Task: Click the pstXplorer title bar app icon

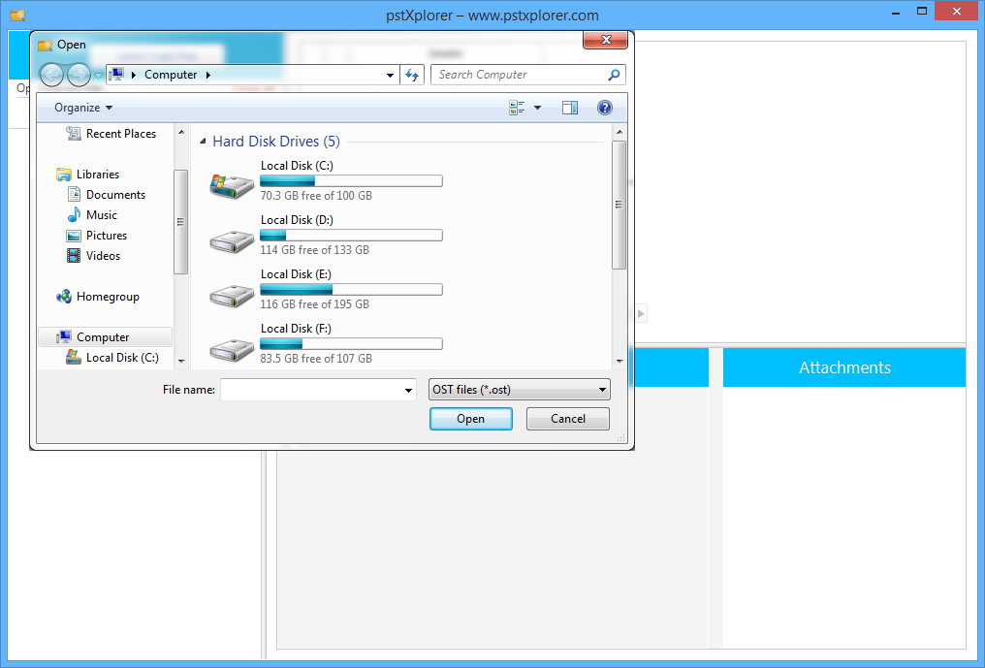Action: coord(17,15)
